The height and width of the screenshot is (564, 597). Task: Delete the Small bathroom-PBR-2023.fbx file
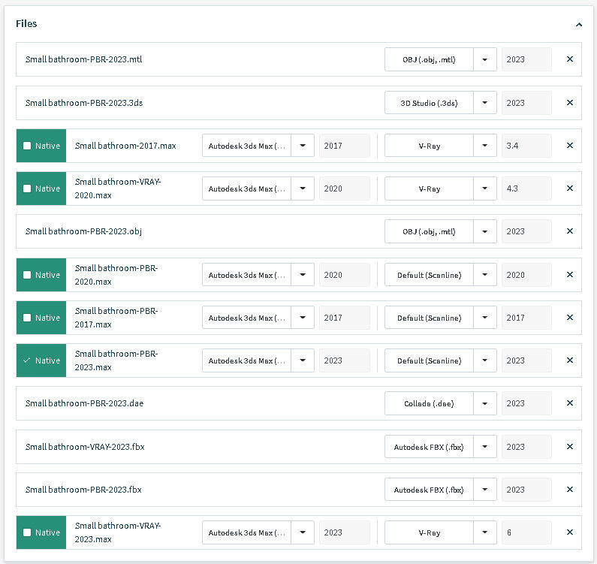[569, 490]
